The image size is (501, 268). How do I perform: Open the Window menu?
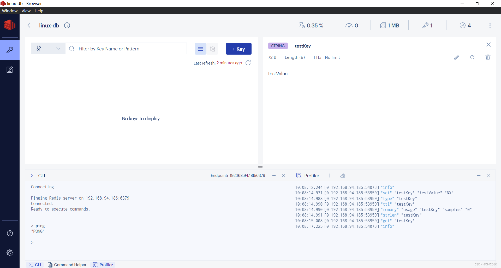pos(10,11)
